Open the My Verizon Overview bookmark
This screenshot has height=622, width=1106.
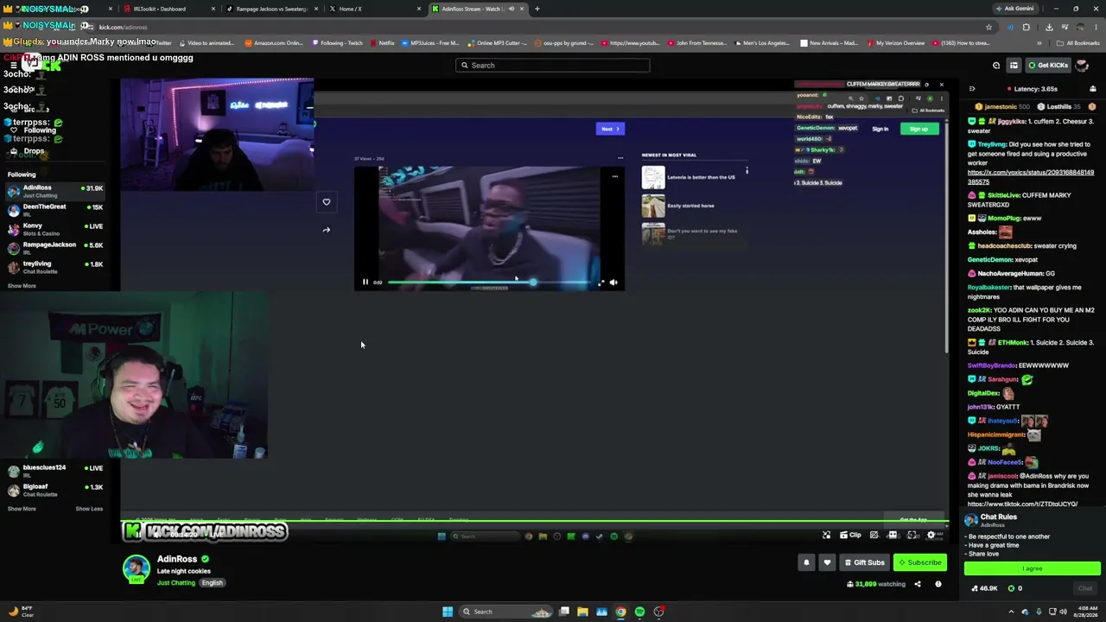(x=894, y=42)
